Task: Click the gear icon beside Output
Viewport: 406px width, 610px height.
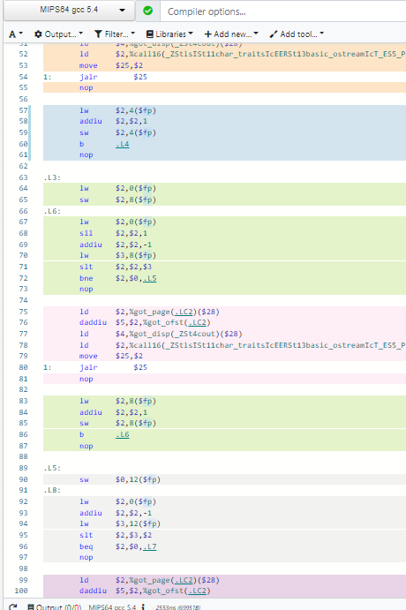Action: point(38,34)
